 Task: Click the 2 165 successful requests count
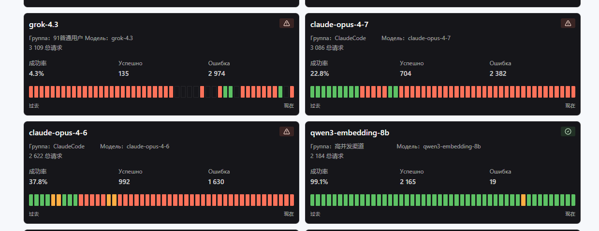click(408, 182)
